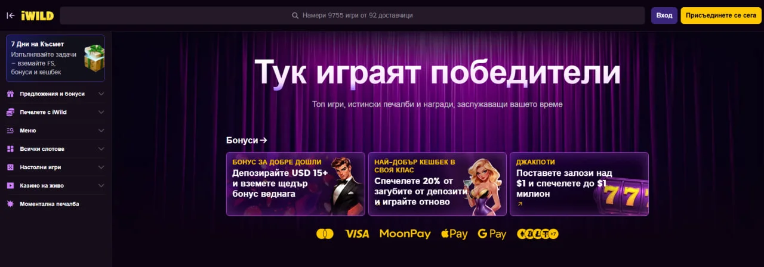Click the Присъединете се сега button
Image resolution: width=764 pixels, height=267 pixels.
click(x=721, y=15)
